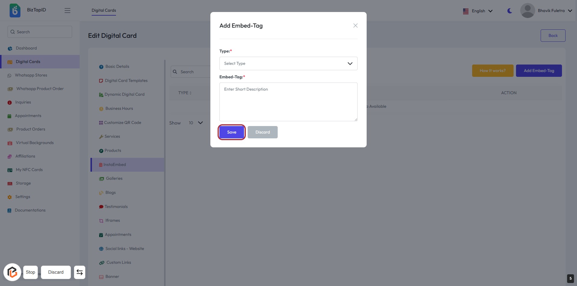Screen dimensions: 577x286
Task: Click the user profile avatar
Action: pos(527,11)
